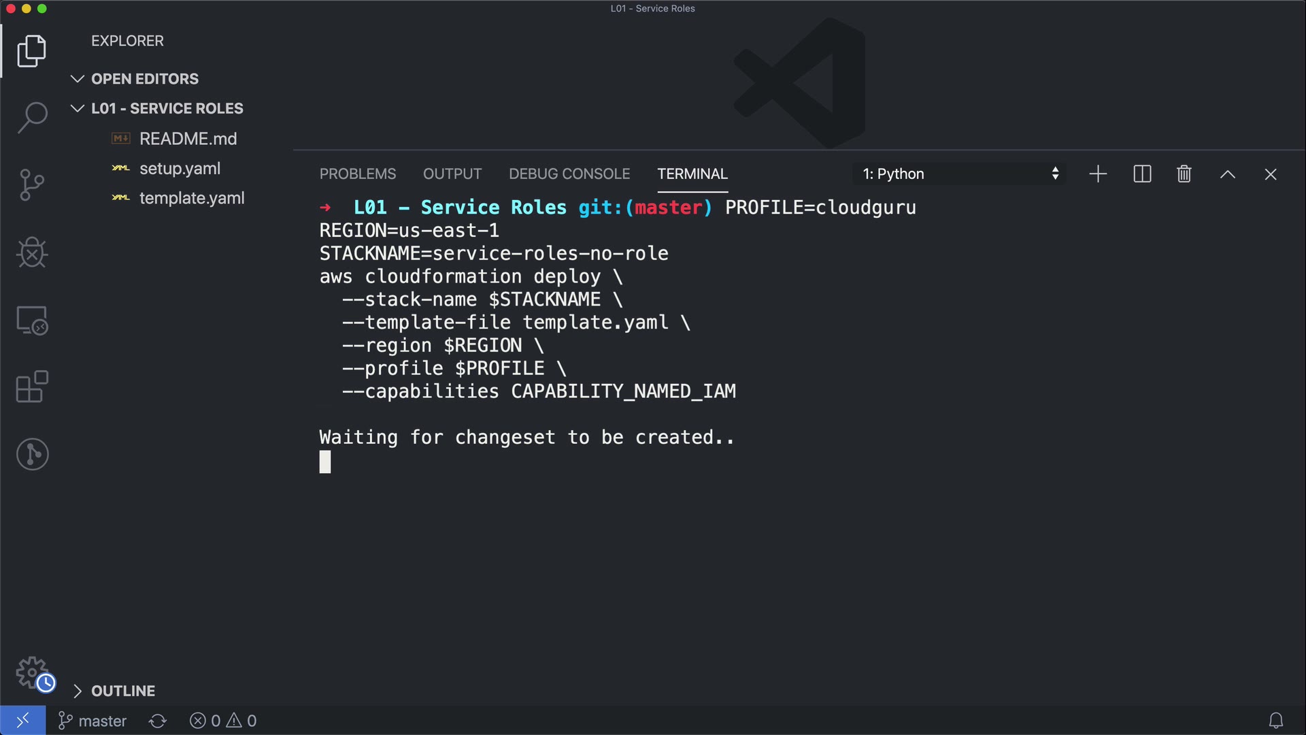Open the Search view in activity bar
Image resolution: width=1306 pixels, height=735 pixels.
click(x=32, y=118)
